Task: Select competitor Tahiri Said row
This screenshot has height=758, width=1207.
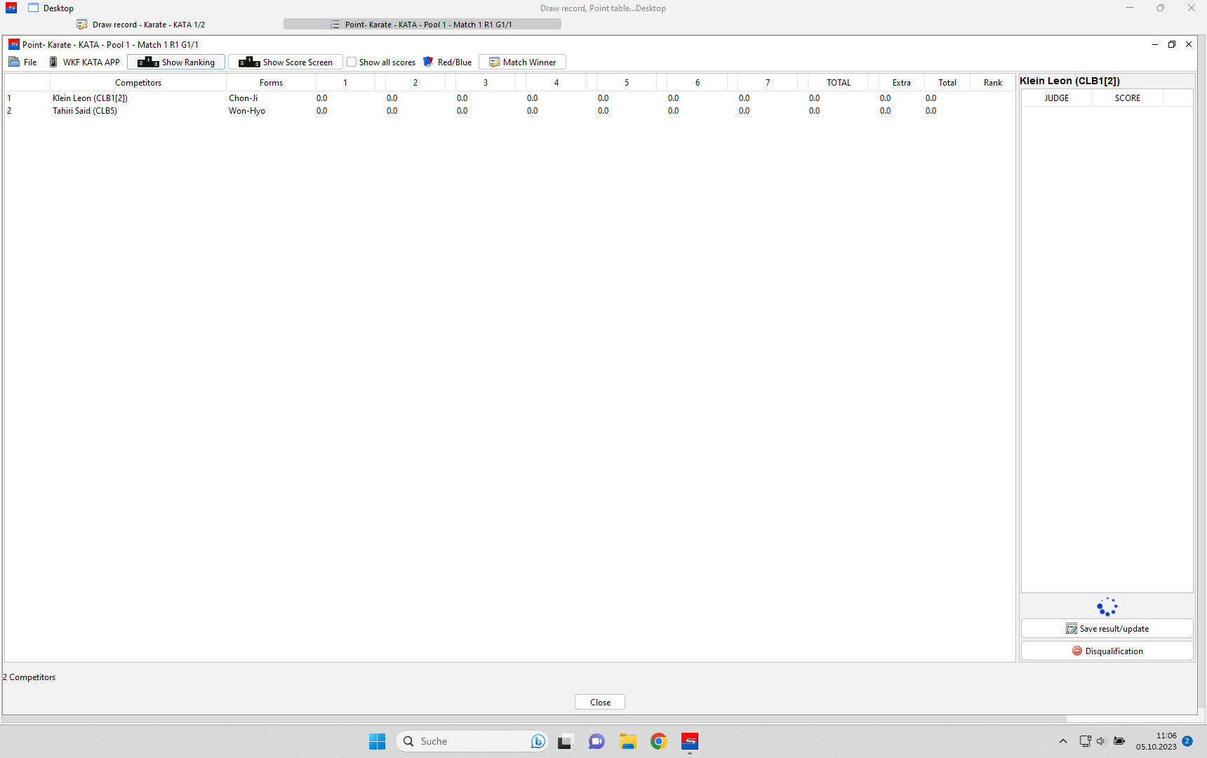Action: [x=85, y=111]
